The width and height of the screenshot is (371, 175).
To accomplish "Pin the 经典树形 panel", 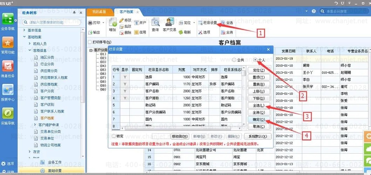I will click(x=74, y=13).
